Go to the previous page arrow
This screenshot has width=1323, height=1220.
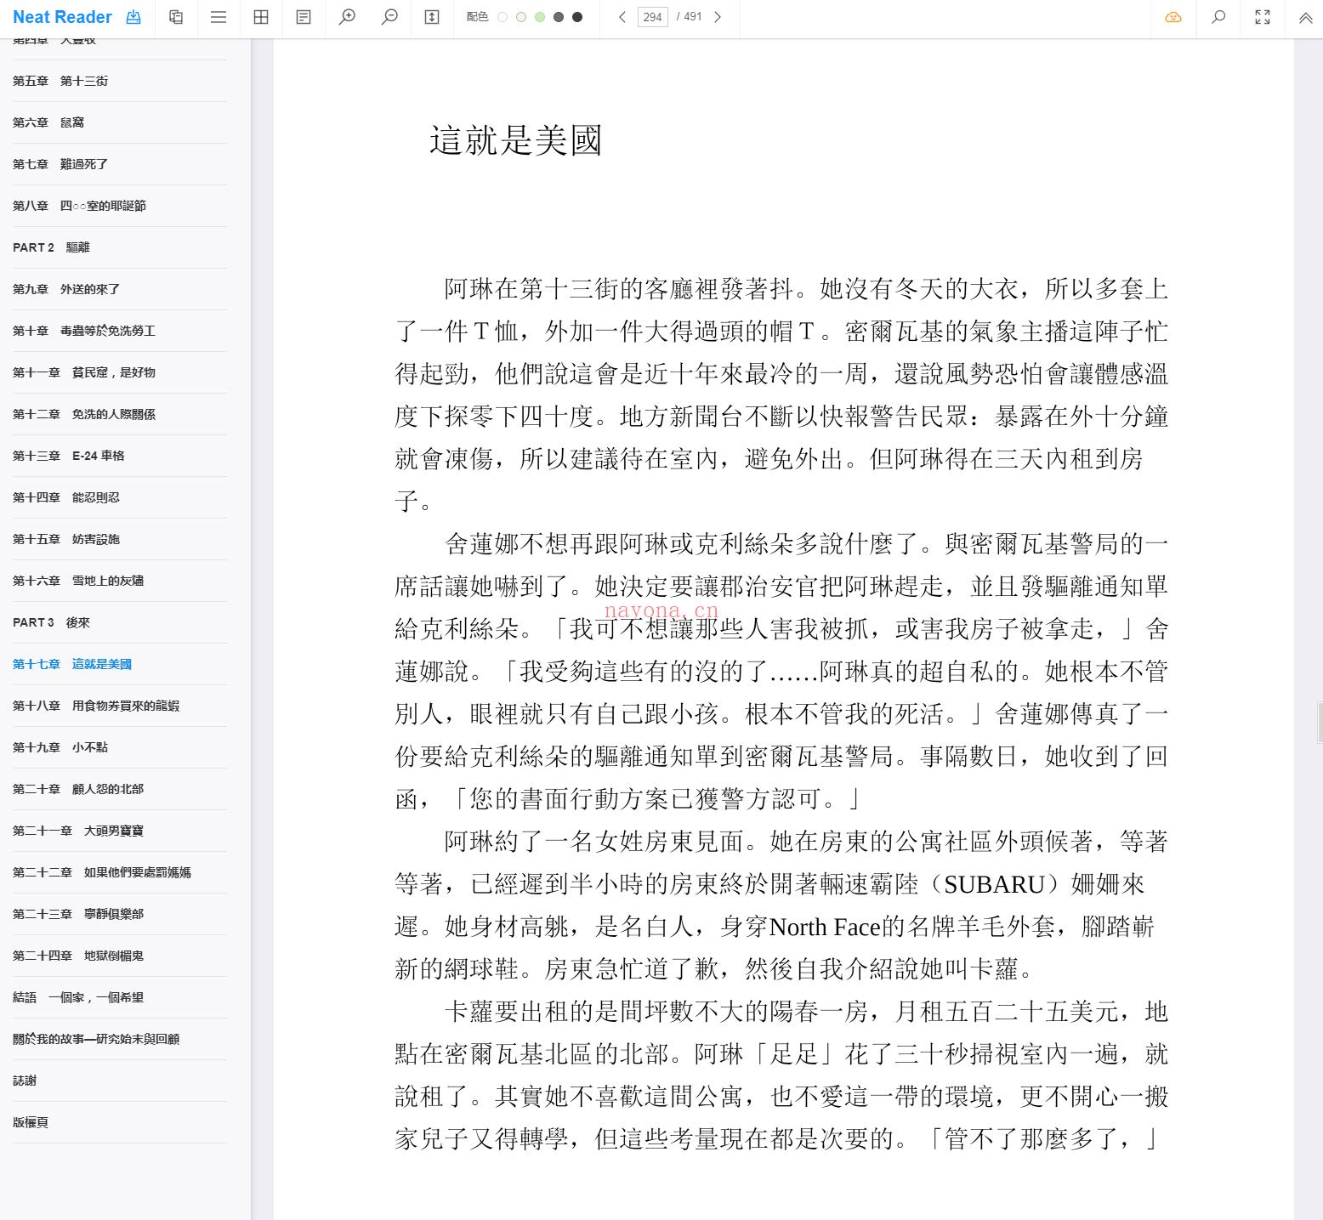click(x=622, y=17)
